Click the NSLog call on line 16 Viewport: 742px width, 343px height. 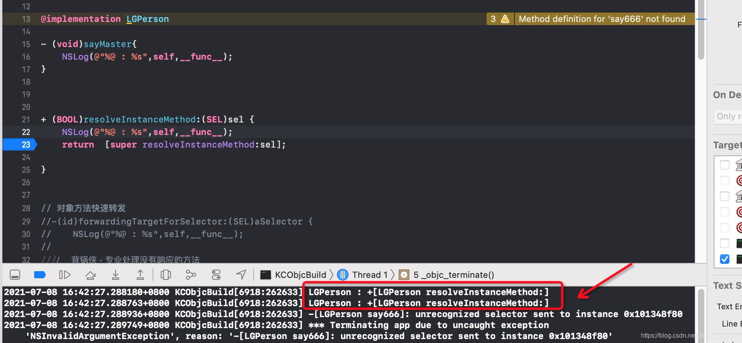tap(147, 57)
